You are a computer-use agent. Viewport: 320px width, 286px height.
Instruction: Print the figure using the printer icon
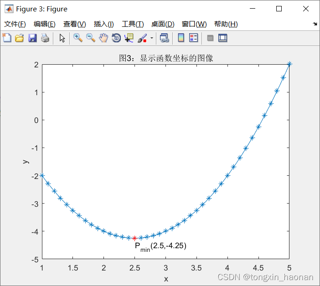[x=45, y=38]
